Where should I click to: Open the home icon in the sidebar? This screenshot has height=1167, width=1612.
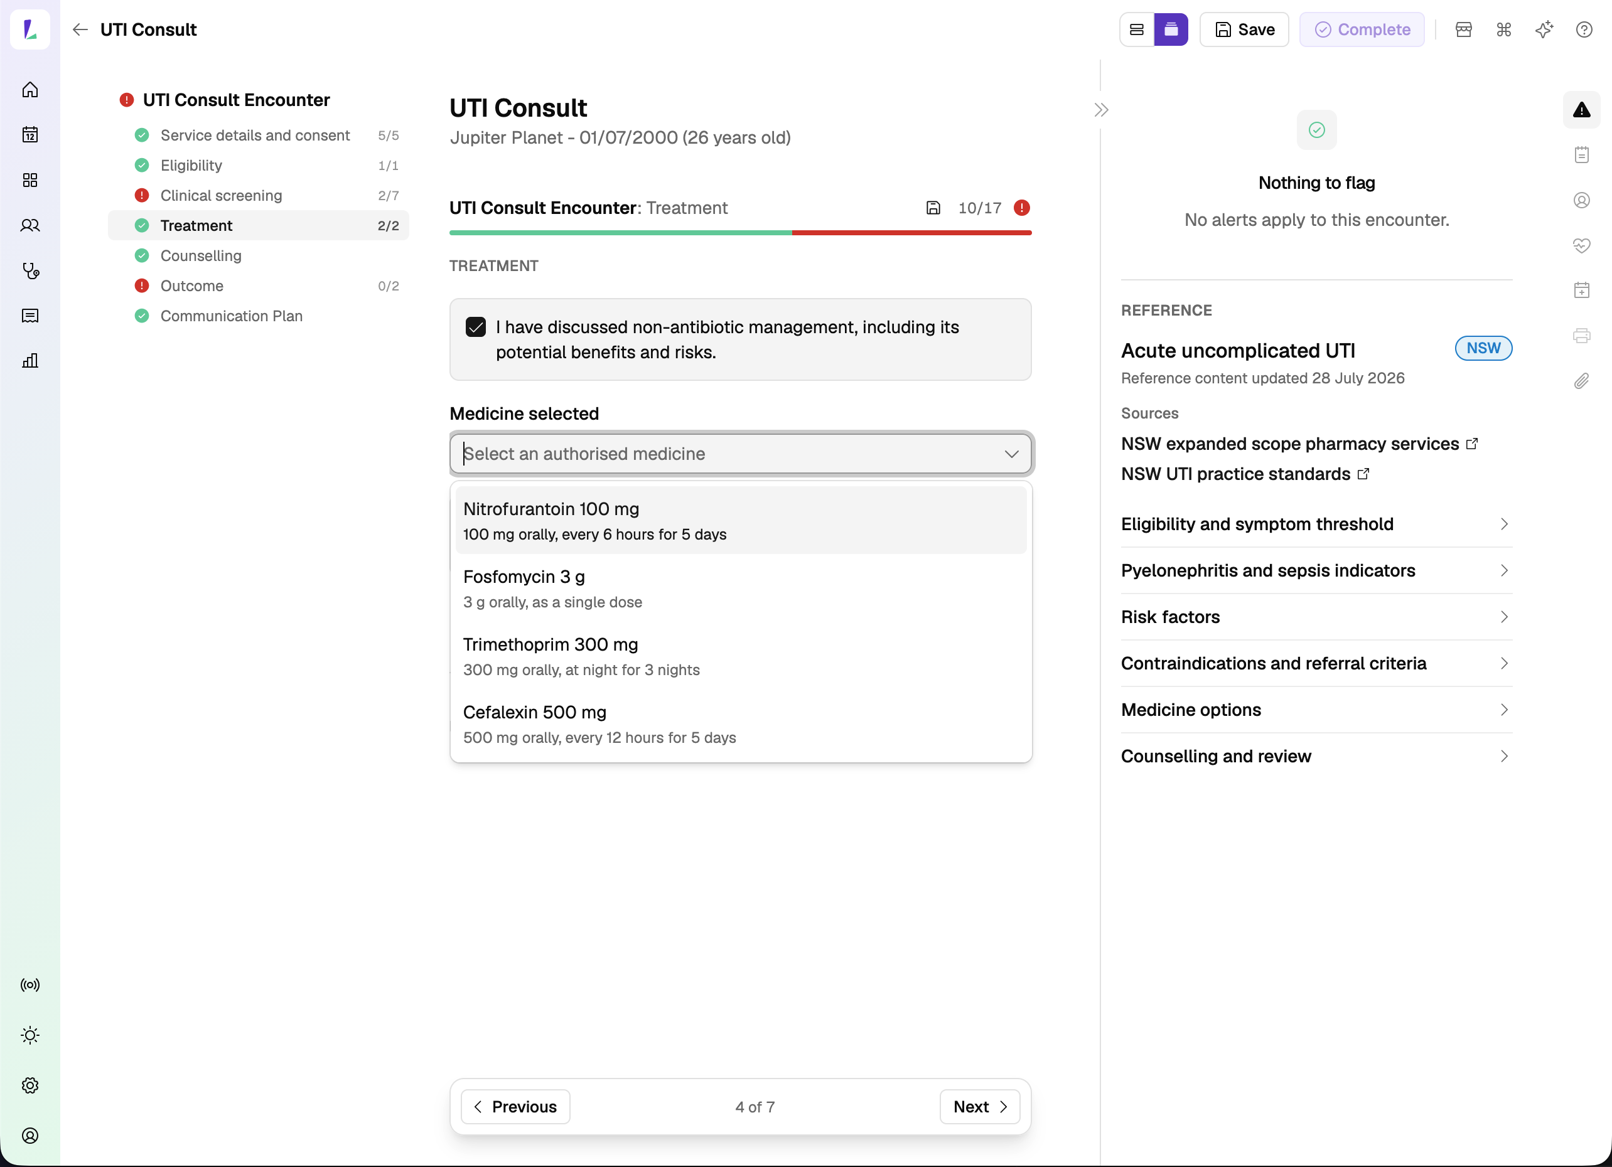(30, 90)
